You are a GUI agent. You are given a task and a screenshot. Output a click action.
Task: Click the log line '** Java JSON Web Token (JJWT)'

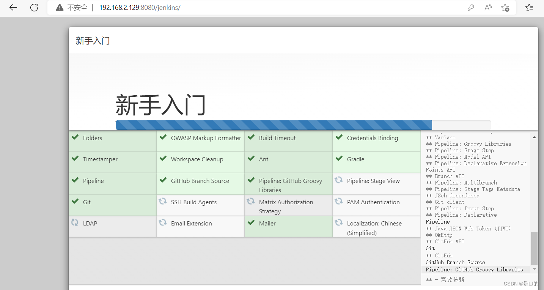click(x=468, y=229)
